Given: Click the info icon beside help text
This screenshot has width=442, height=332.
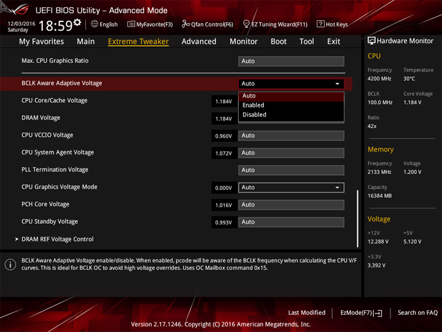Looking at the screenshot, I should pos(10,264).
